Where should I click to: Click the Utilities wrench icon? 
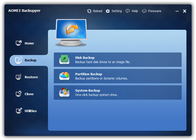(19, 111)
